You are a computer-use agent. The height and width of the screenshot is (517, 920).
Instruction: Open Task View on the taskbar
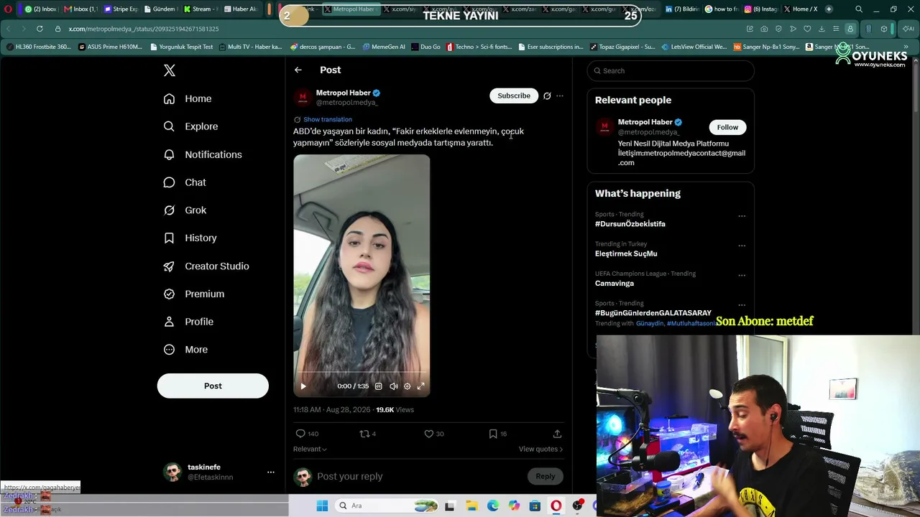pyautogui.click(x=450, y=506)
